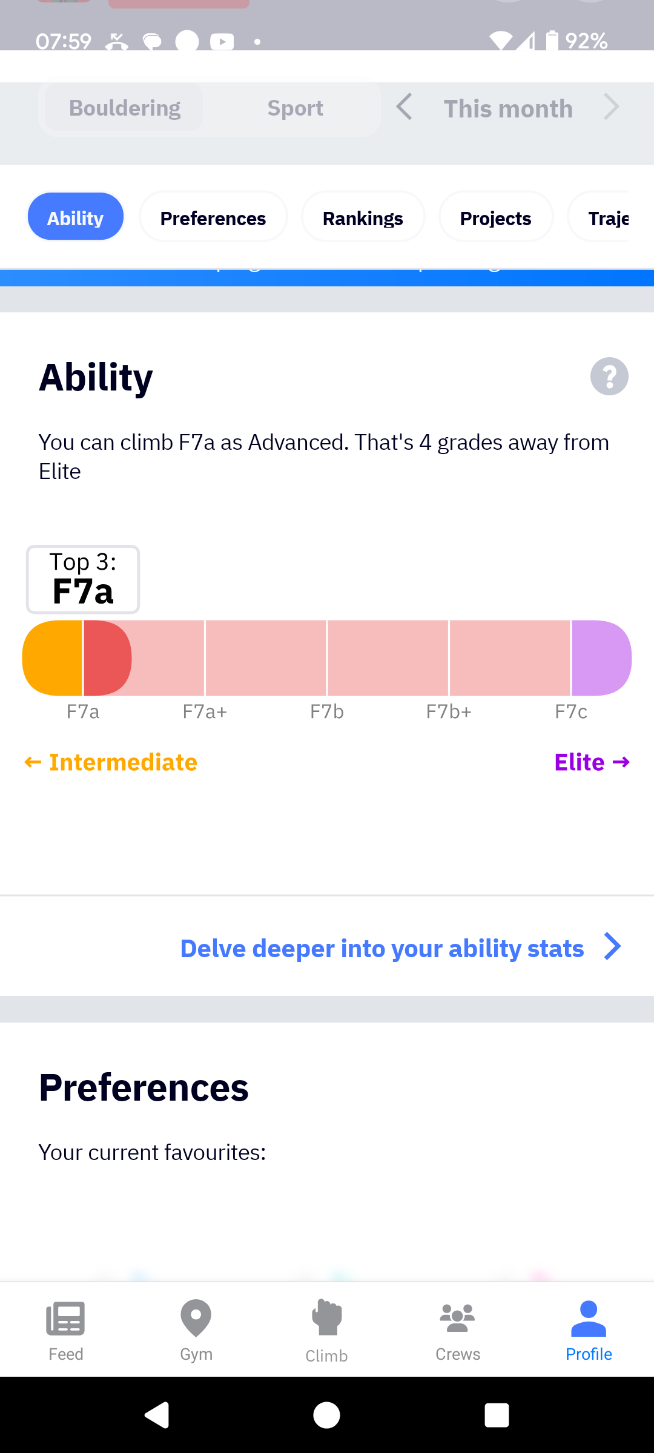
Task: Open the Crews group icon
Action: click(x=458, y=1318)
